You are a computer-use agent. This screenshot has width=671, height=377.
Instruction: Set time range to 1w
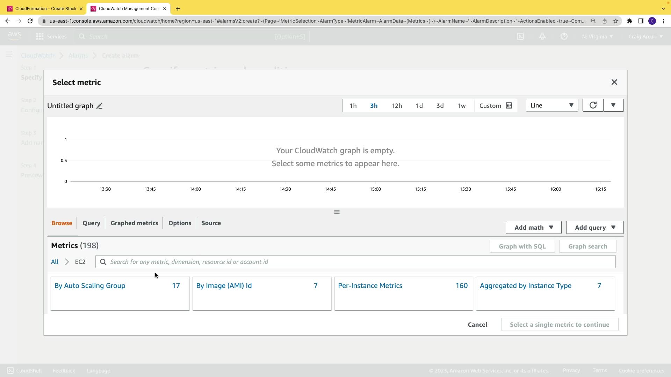[461, 106]
